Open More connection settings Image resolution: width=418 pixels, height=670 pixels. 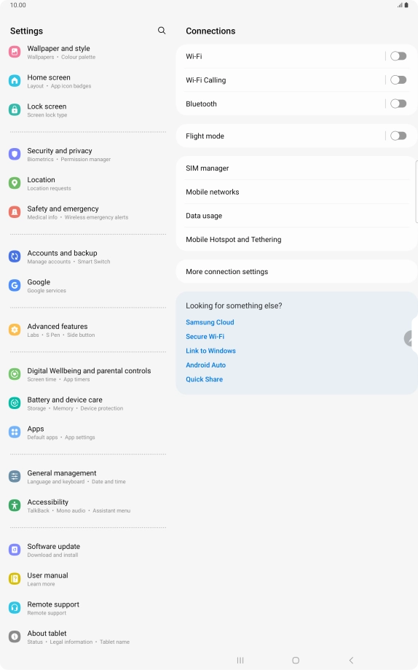[x=296, y=272]
